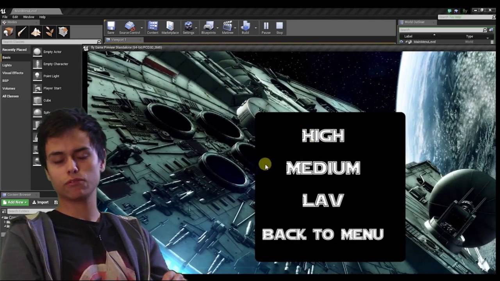
Task: Select the Paint mode brush icon
Action: pyautogui.click(x=22, y=32)
